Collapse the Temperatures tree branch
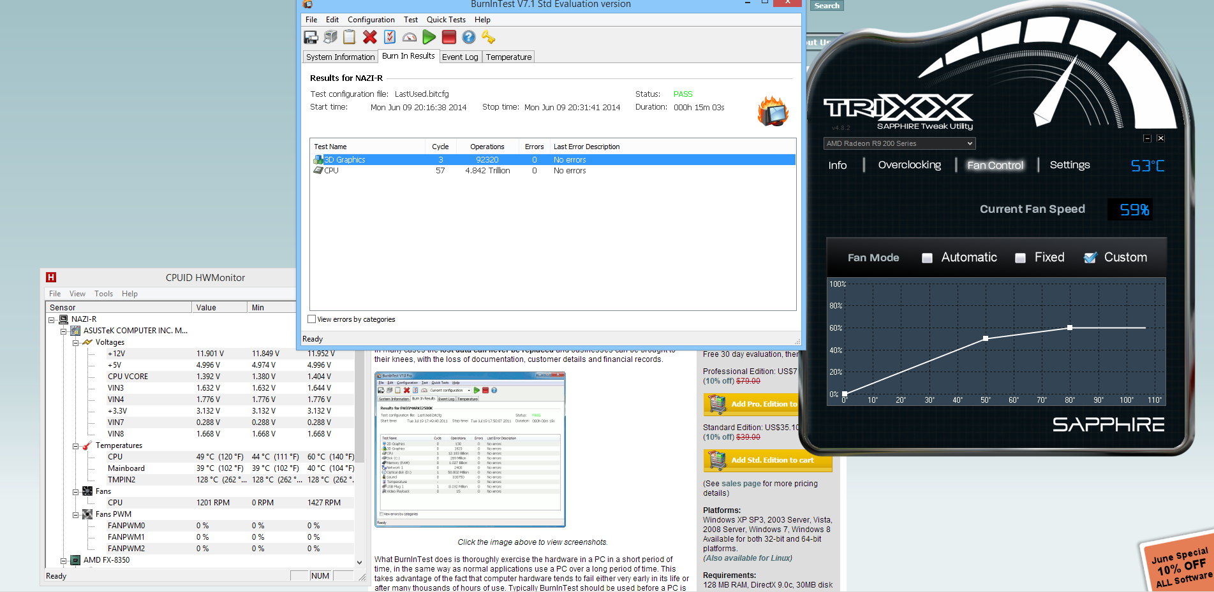Image resolution: width=1214 pixels, height=592 pixels. (75, 446)
